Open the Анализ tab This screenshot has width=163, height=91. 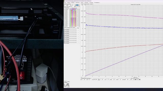(82, 3)
